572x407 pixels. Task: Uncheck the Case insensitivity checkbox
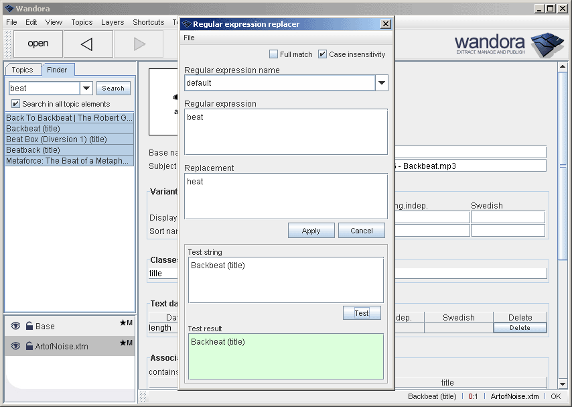(x=322, y=54)
